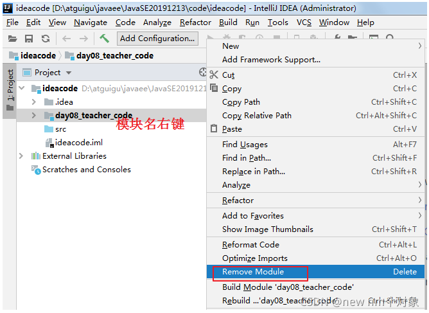The height and width of the screenshot is (313, 429).
Task: Expand the .idea folder arrow
Action: click(x=34, y=102)
